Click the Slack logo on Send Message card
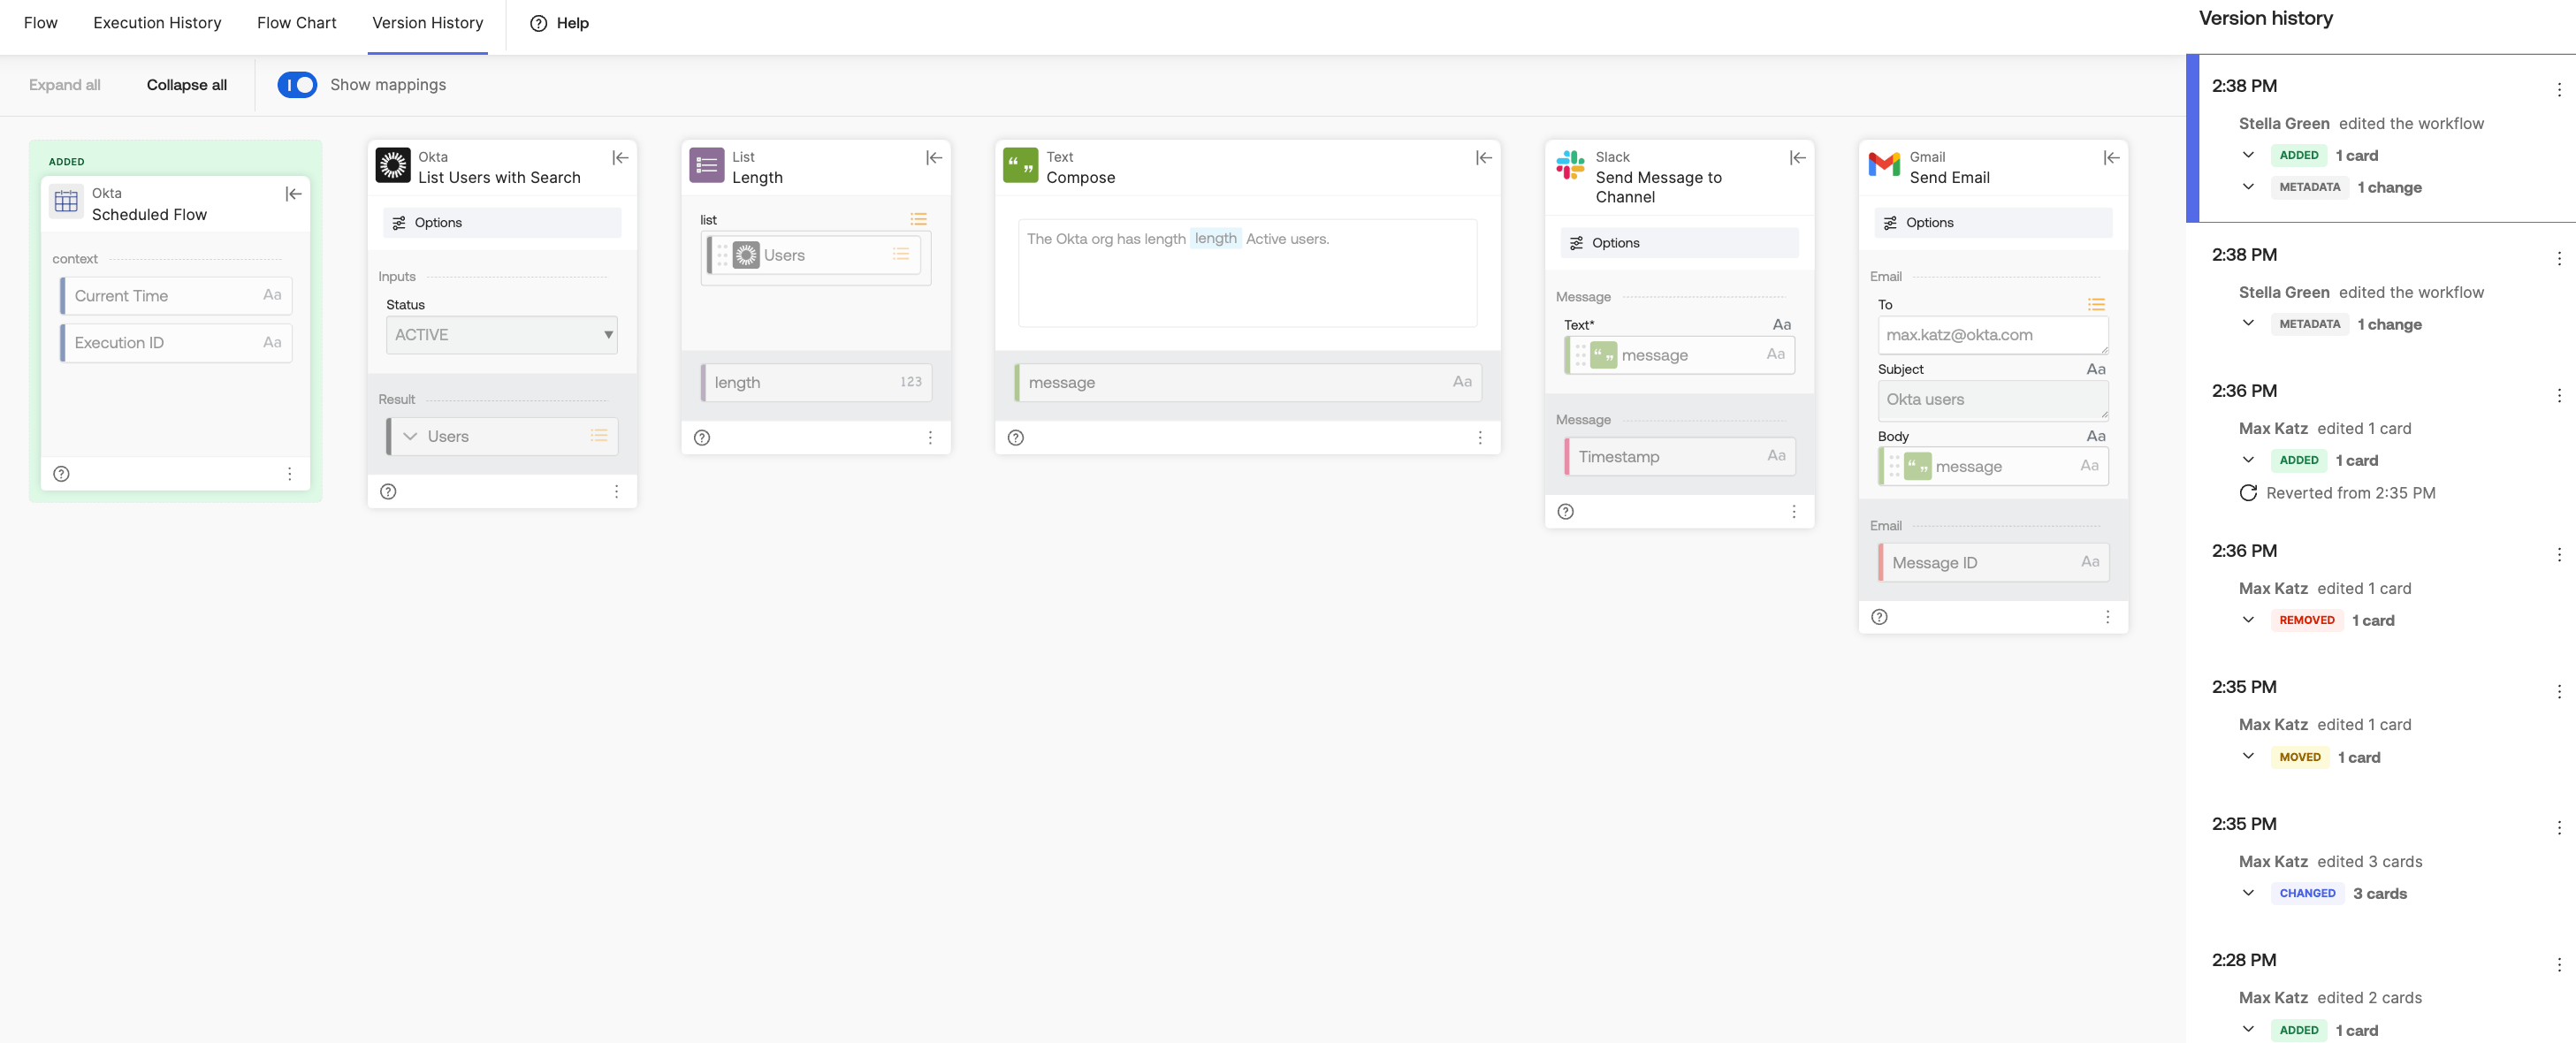Image resolution: width=2576 pixels, height=1043 pixels. pos(1570,165)
